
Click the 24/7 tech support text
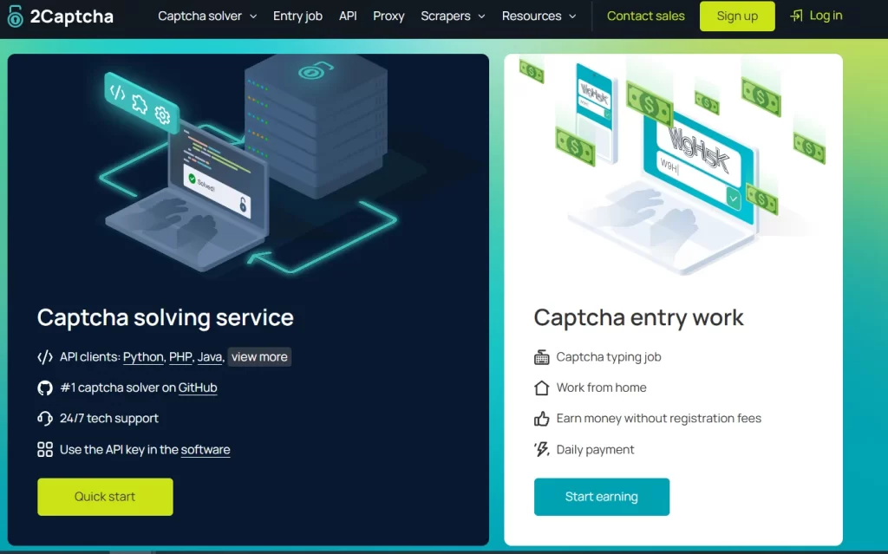pyautogui.click(x=109, y=418)
